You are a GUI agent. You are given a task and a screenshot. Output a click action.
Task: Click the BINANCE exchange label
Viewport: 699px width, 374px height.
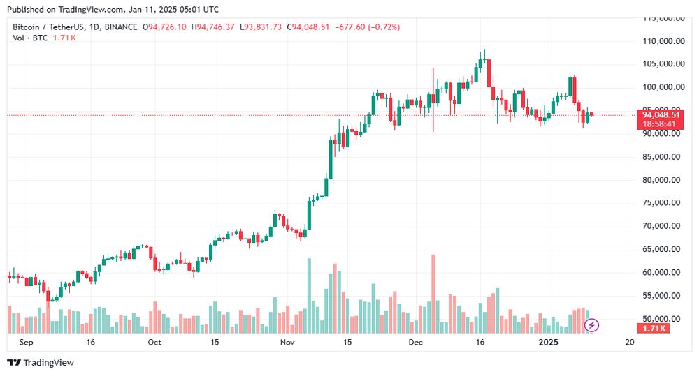121,27
